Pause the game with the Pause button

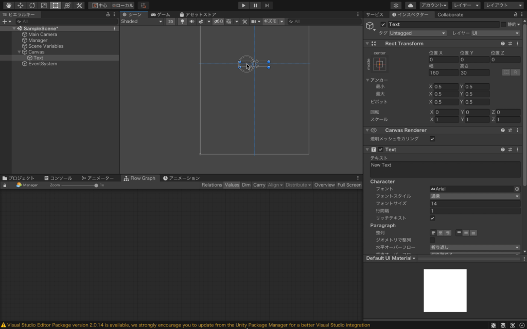[x=255, y=5]
